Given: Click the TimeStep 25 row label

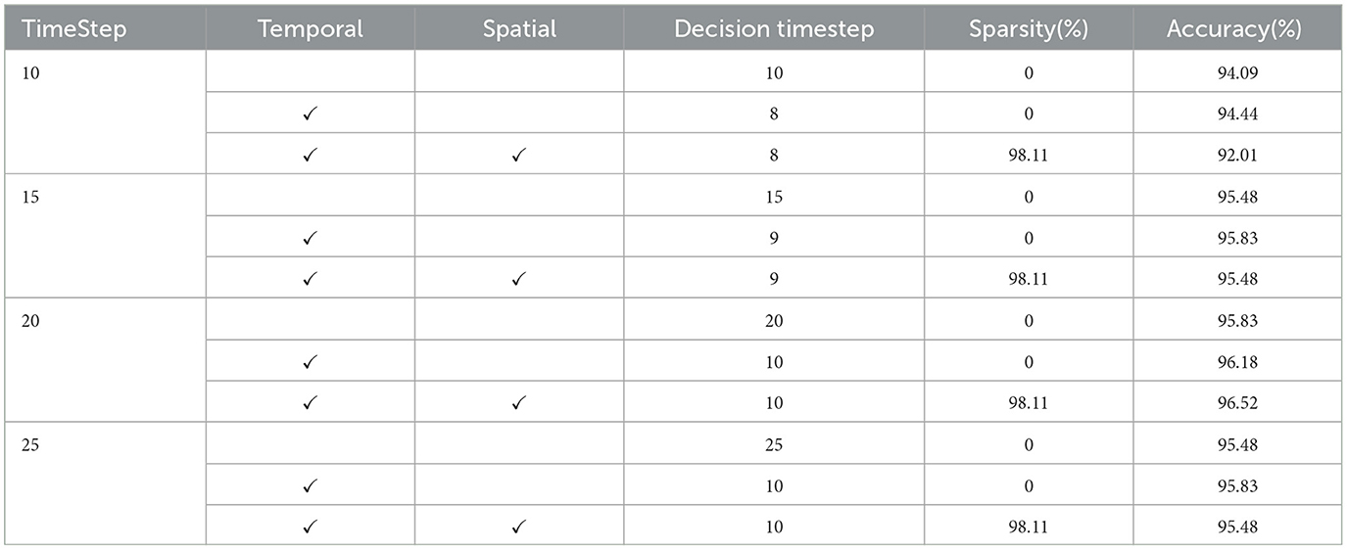Looking at the screenshot, I should coord(30,444).
